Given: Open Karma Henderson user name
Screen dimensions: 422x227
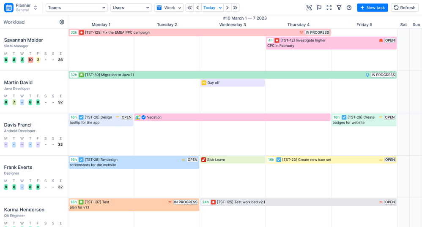Looking at the screenshot, I should (24, 210).
